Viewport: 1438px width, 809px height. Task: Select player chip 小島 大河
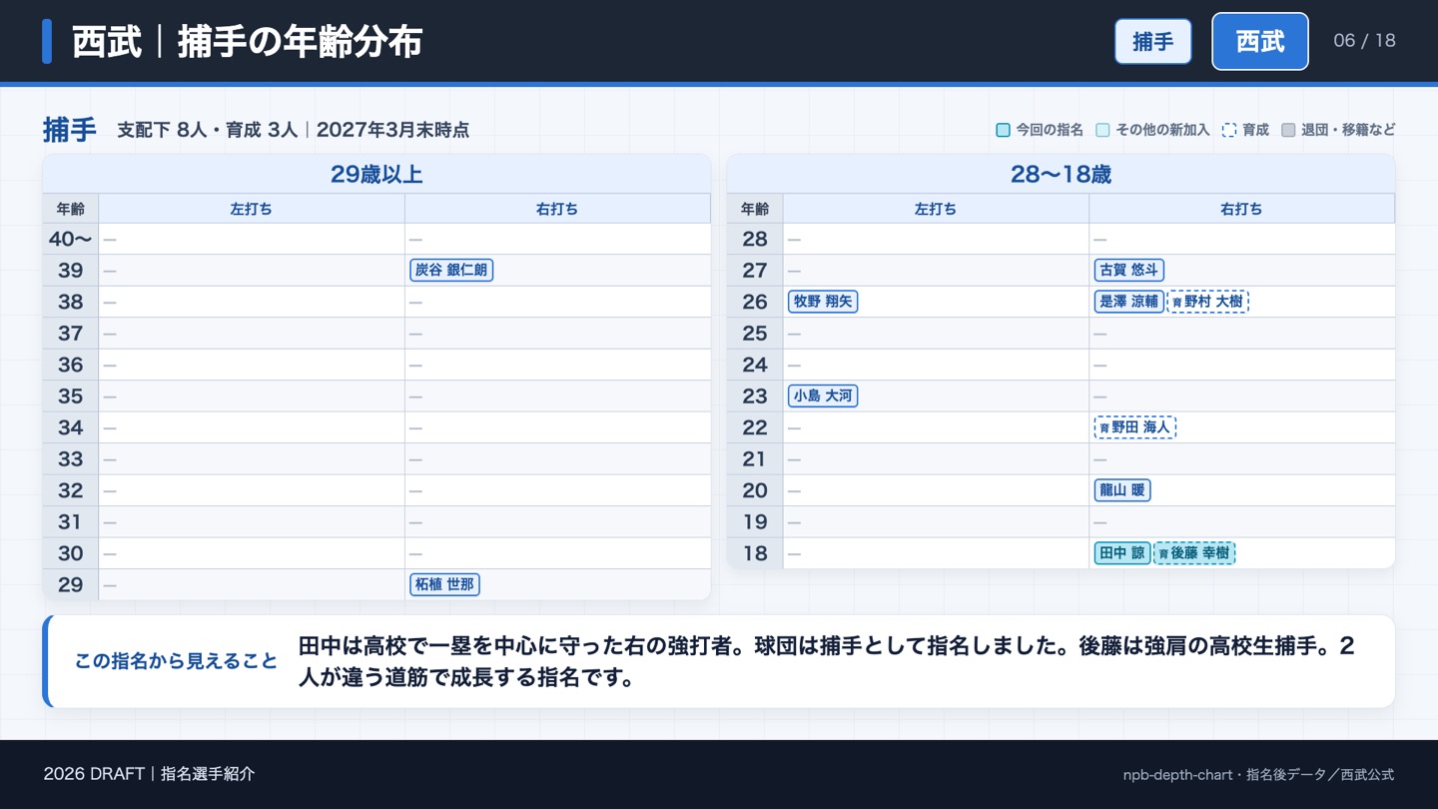coord(823,396)
